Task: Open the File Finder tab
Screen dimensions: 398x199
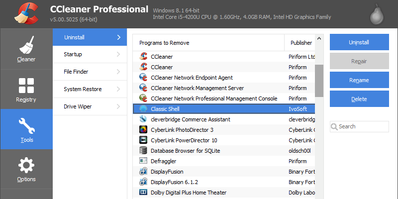Action: click(x=90, y=72)
